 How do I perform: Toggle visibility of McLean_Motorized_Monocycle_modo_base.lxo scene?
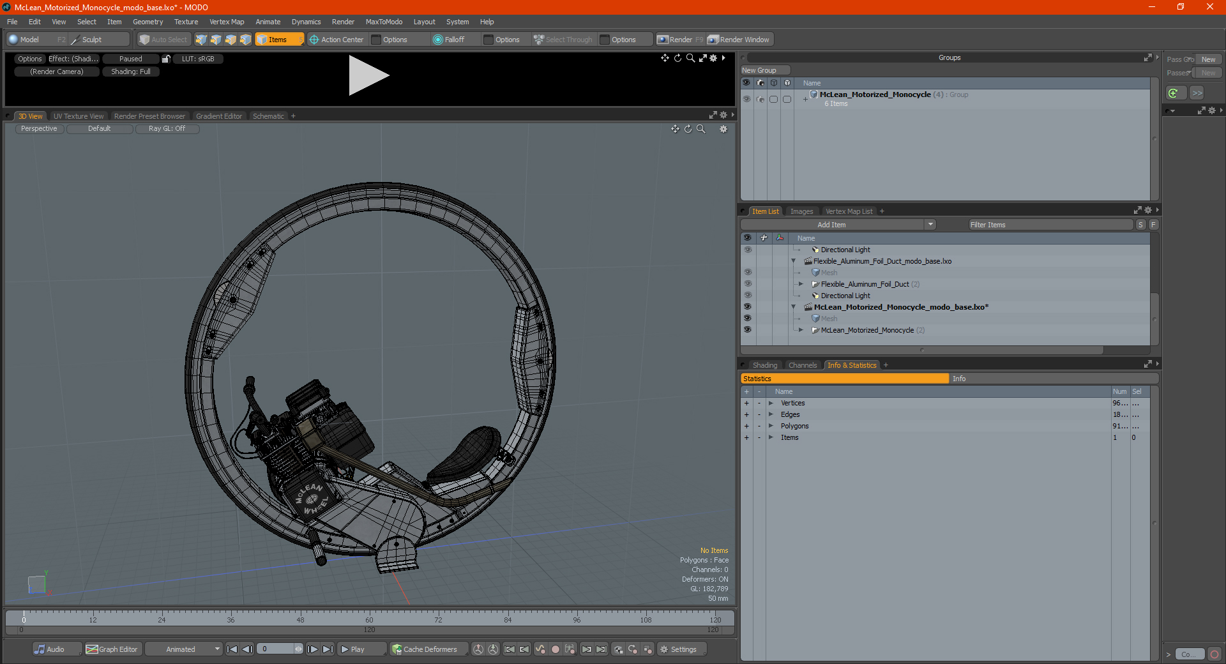coord(747,307)
